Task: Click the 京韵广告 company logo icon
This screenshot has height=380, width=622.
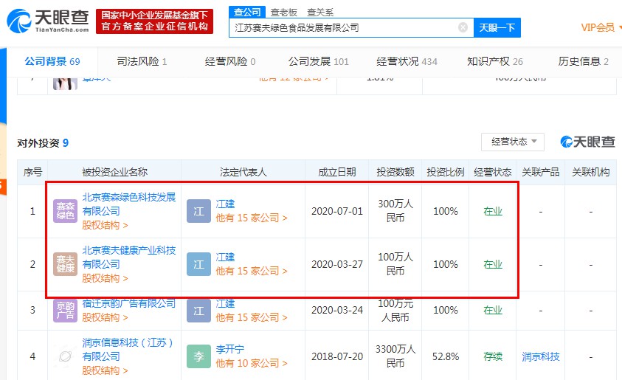Action: click(x=66, y=311)
